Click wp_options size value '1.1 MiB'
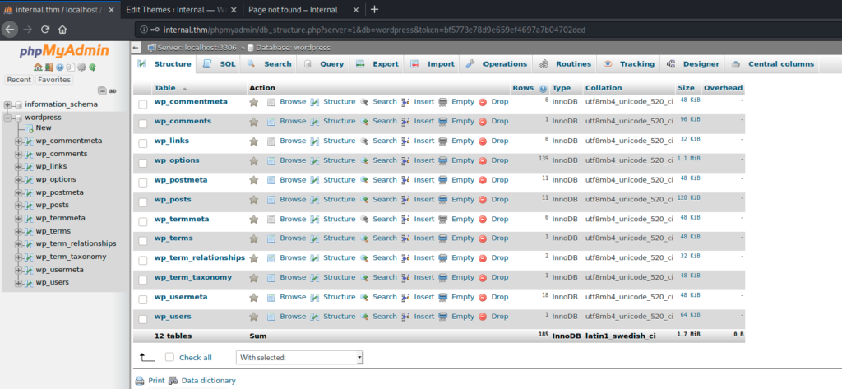 click(x=688, y=159)
